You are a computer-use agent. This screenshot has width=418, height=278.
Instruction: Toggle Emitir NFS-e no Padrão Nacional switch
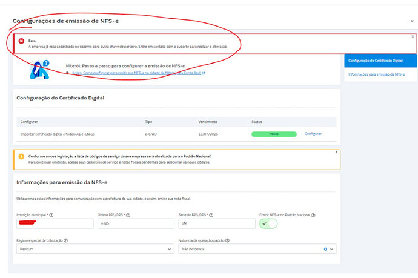pos(268,224)
